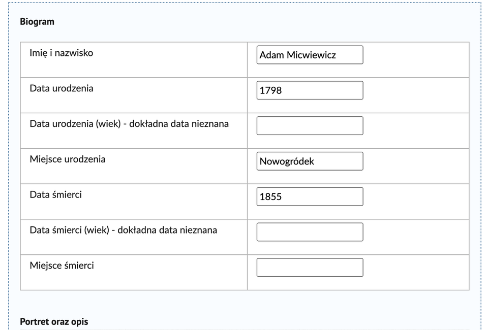This screenshot has height=330, width=488.
Task: Click the 'Data śmierci' label text
Action: click(55, 195)
